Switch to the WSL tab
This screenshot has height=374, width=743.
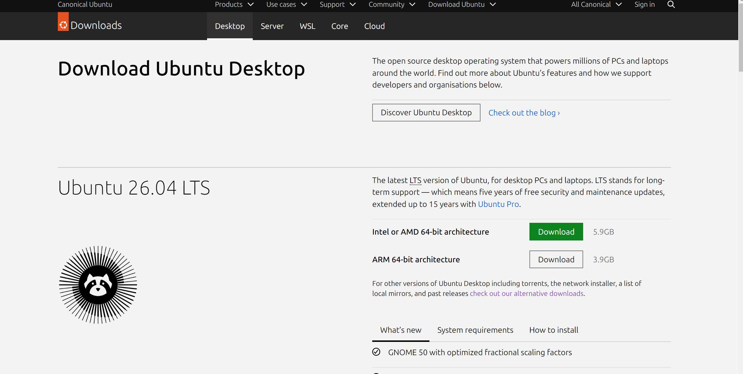pyautogui.click(x=307, y=26)
